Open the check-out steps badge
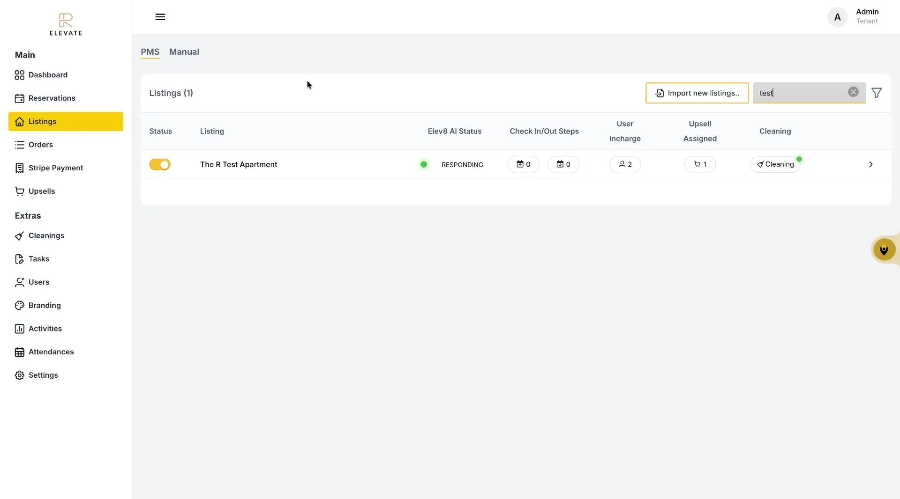The image size is (900, 499). pos(563,164)
